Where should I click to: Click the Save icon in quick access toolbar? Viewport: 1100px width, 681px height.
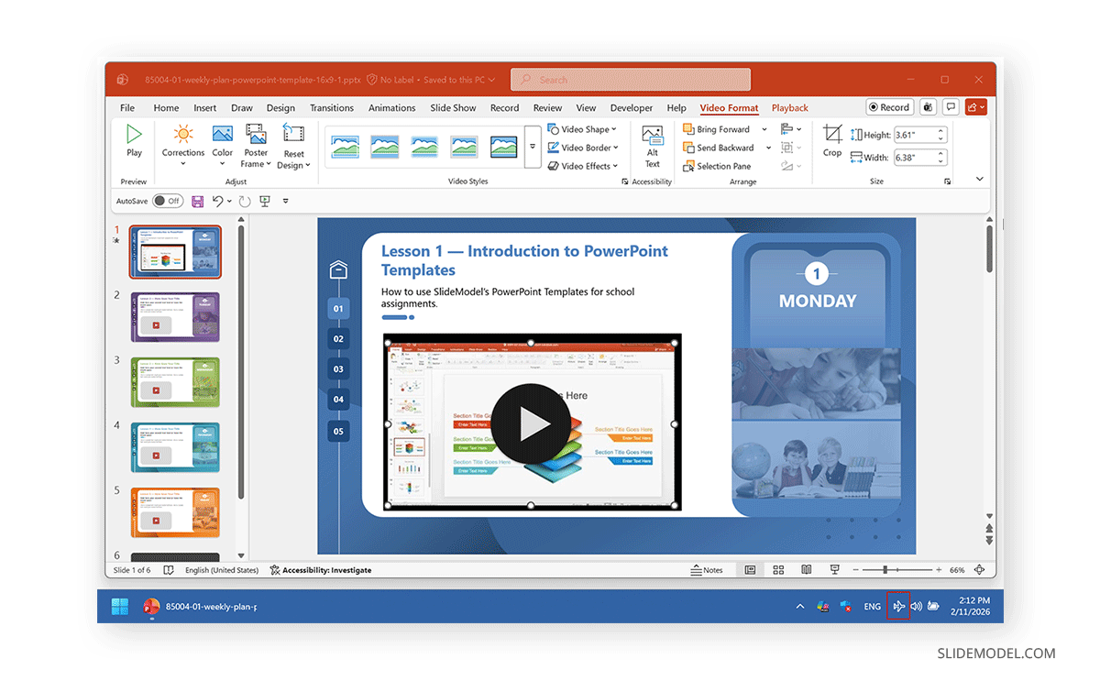197,201
